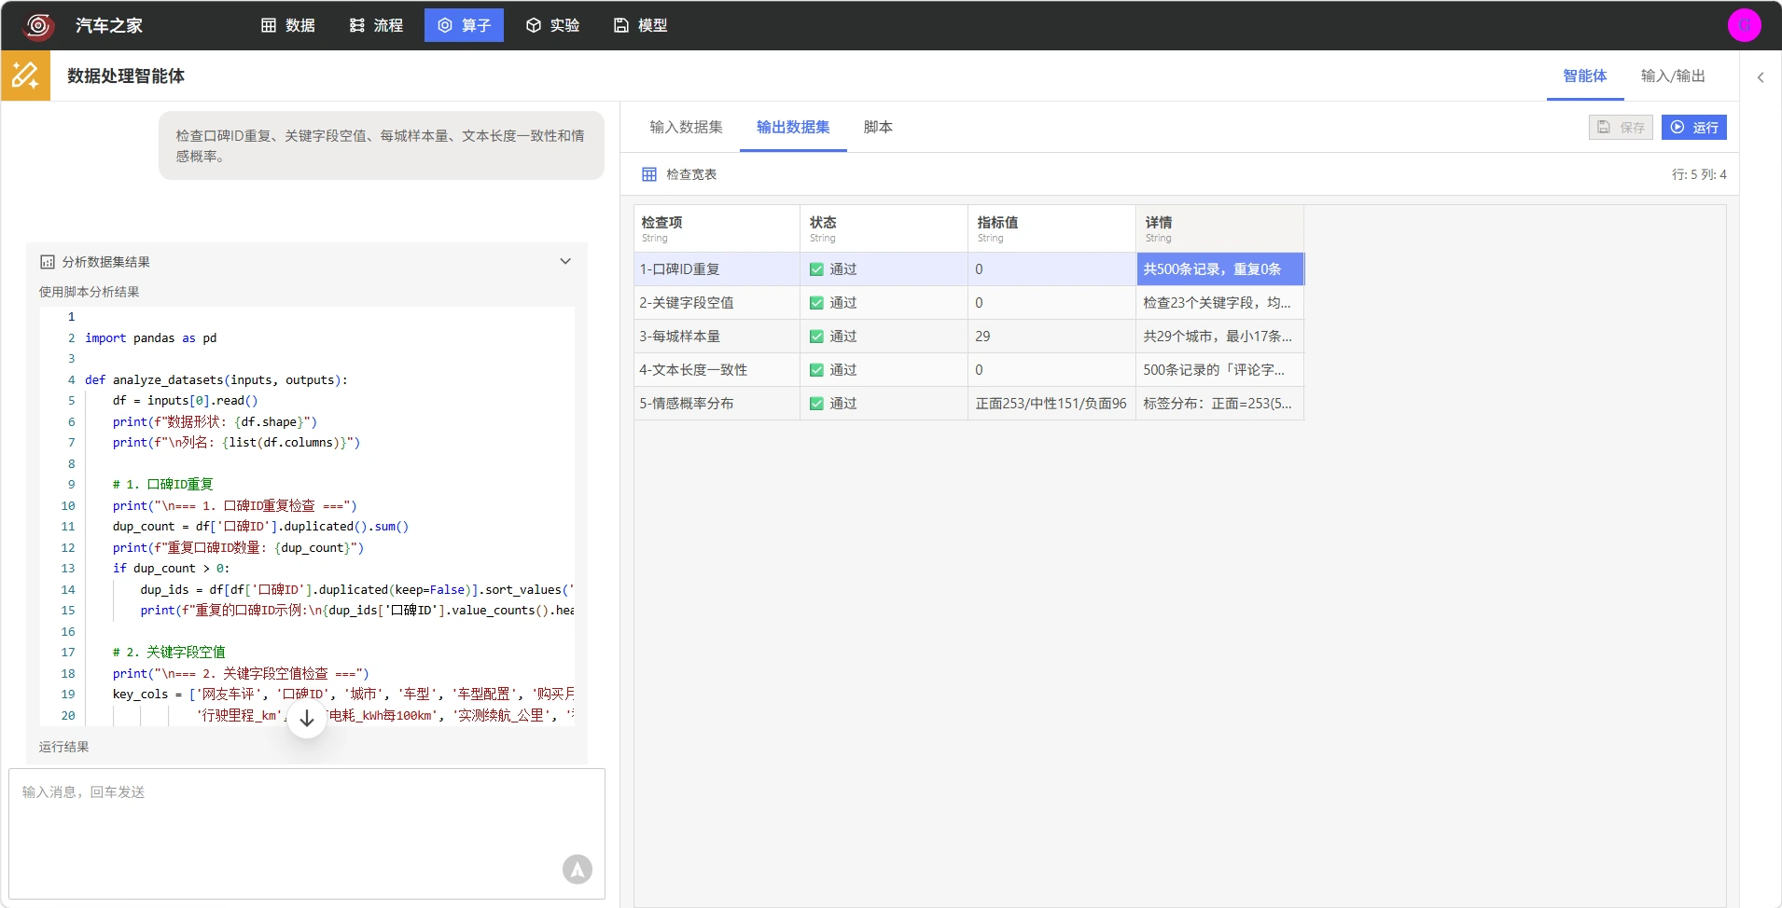Click the 检查宽表 dataset label

[691, 174]
